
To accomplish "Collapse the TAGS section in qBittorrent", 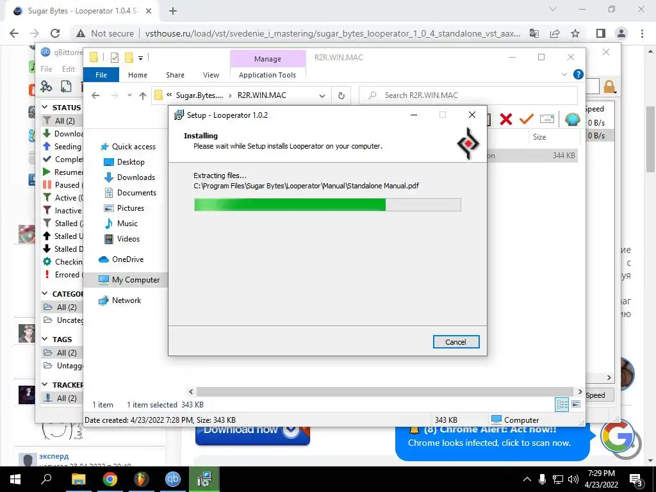I will 45,340.
